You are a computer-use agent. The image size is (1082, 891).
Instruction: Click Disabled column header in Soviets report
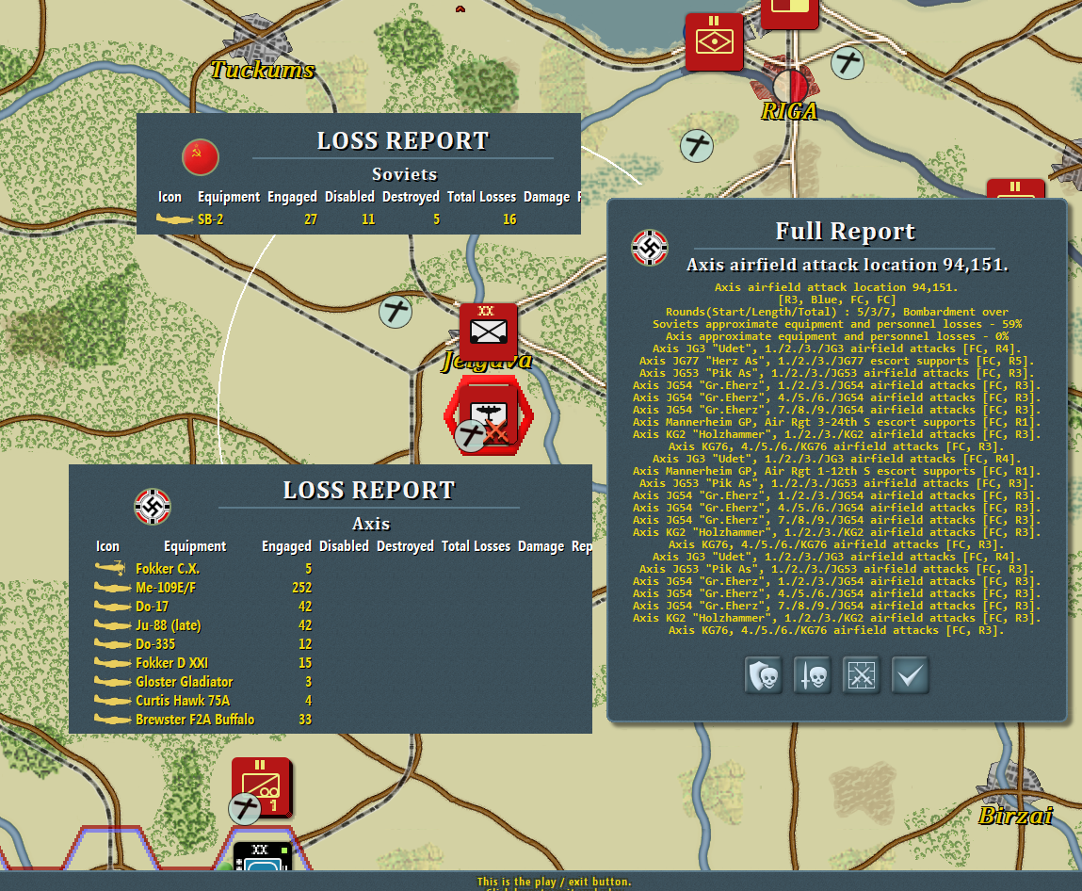coord(349,197)
